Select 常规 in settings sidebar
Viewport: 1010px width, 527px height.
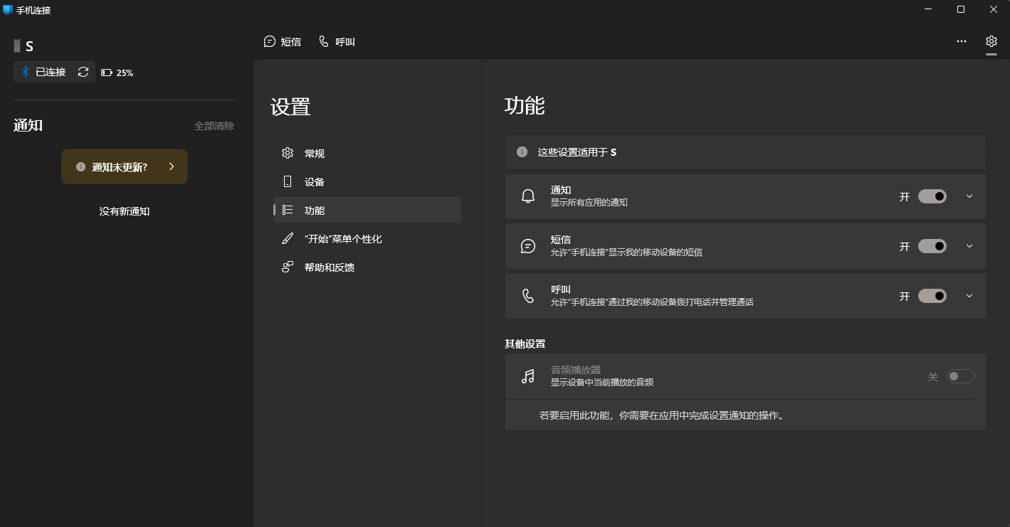point(367,153)
